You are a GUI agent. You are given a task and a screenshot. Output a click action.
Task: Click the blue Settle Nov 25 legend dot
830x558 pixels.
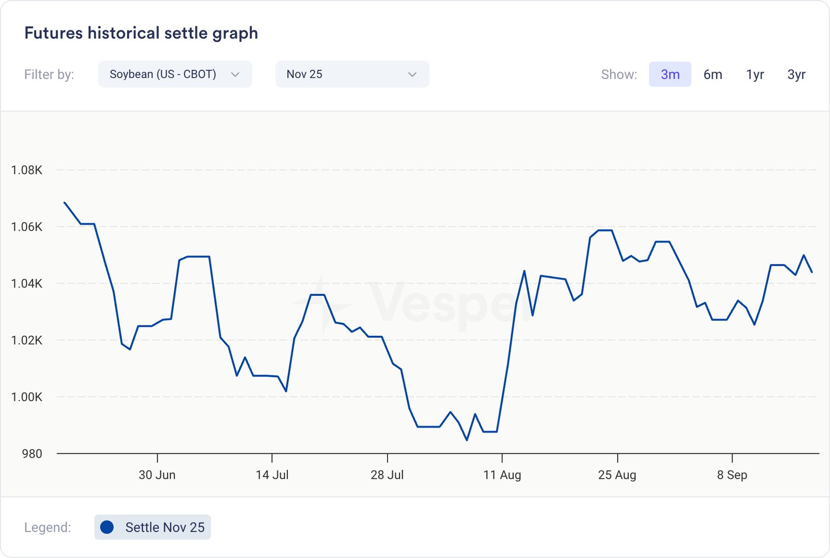point(107,527)
